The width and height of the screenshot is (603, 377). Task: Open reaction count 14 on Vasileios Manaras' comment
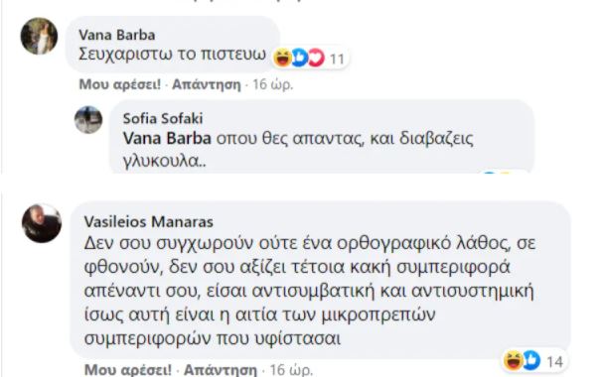(554, 362)
